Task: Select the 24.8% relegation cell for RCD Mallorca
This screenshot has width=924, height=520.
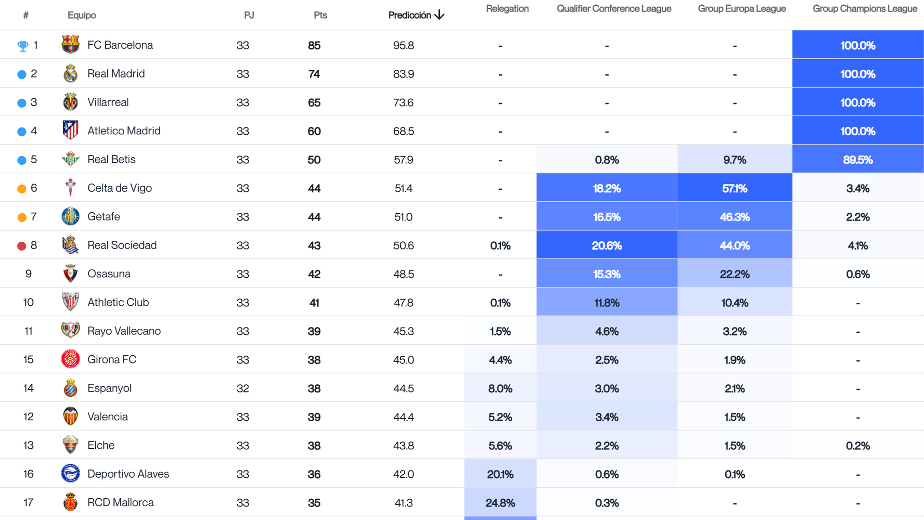Action: coord(500,502)
